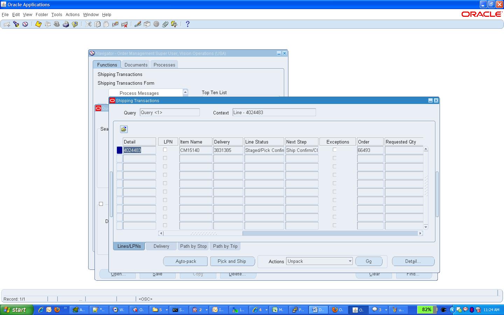
Task: Click the Switch Responsibilities hat icon
Action: pos(57,24)
